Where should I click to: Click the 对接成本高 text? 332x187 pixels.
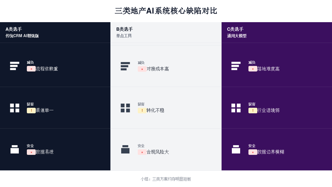pos(158,69)
